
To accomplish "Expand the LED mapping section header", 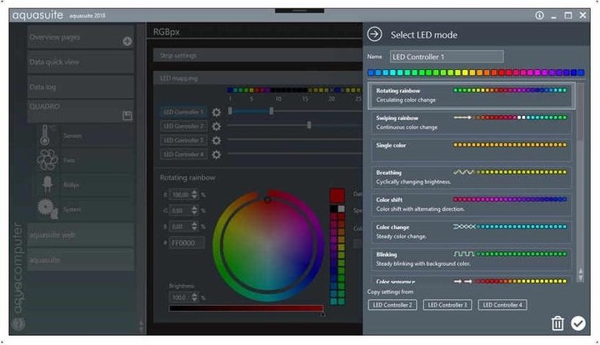I will click(x=257, y=78).
